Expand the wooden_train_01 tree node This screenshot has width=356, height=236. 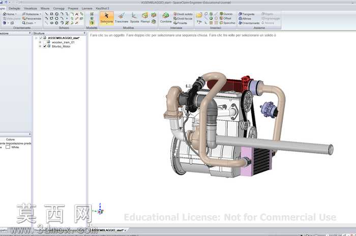(x=40, y=42)
